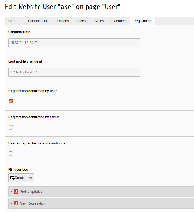Click the red user icon on New Registration row
This screenshot has height=212, width=194.
[x=16, y=203]
